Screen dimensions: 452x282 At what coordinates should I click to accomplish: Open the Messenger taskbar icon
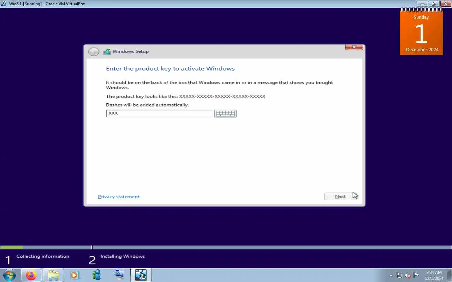click(97, 275)
